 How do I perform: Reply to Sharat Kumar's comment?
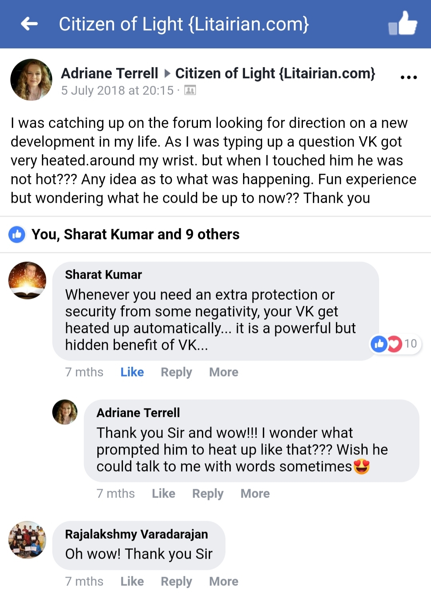(176, 372)
